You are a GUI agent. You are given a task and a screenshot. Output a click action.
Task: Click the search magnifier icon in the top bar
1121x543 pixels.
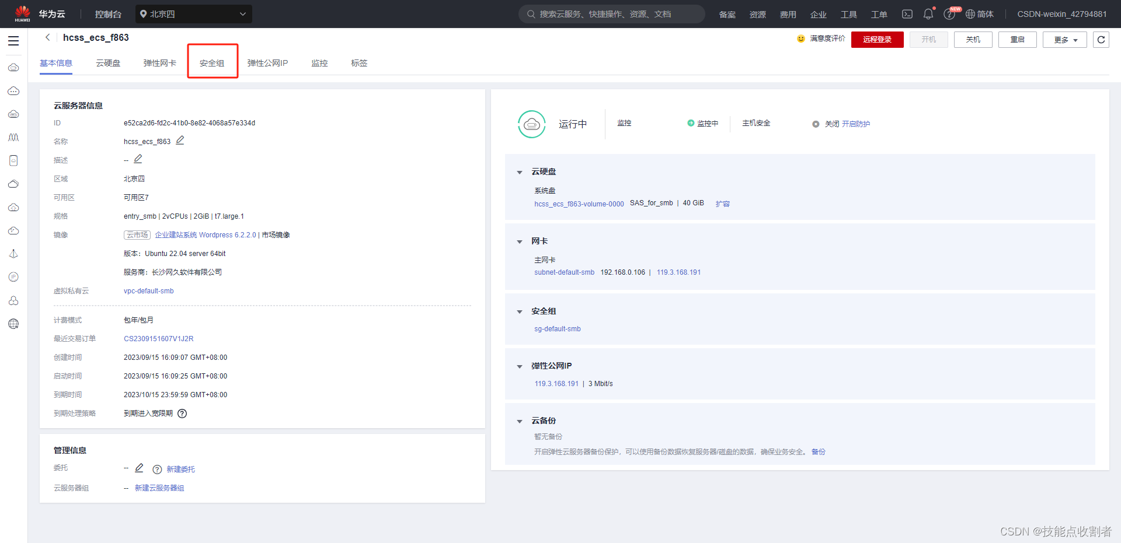coord(531,14)
